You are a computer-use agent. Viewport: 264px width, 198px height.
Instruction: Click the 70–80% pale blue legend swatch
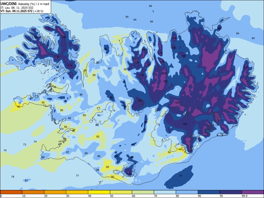(x=165, y=192)
